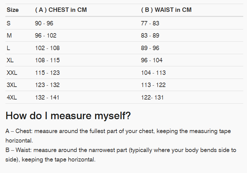Click waist value 96 - 104
This screenshot has width=247, height=173.
[x=152, y=60]
